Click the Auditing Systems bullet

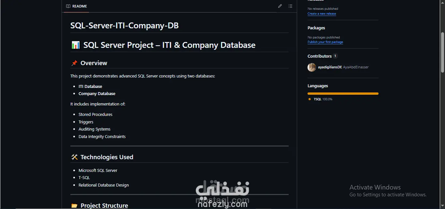point(94,129)
